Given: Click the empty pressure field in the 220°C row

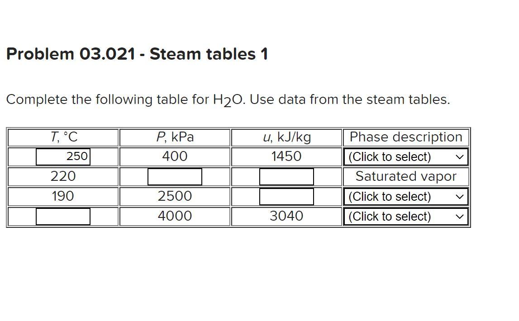Looking at the screenshot, I should pos(175,176).
